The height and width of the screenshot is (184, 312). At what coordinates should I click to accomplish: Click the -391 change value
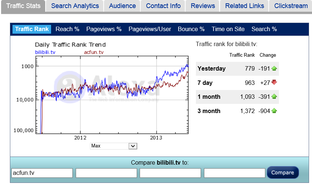(x=264, y=97)
